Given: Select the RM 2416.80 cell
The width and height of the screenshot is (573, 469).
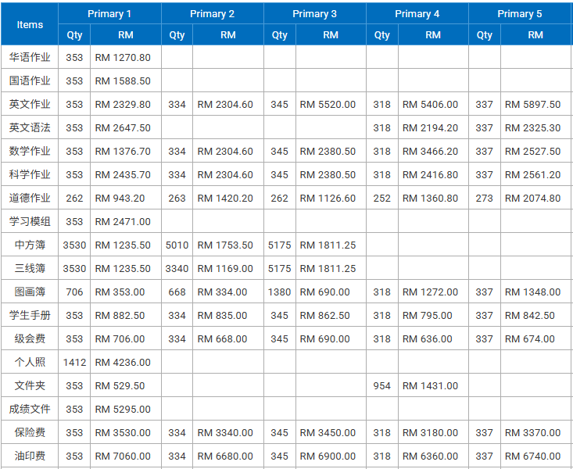Looking at the screenshot, I should pos(433,174).
